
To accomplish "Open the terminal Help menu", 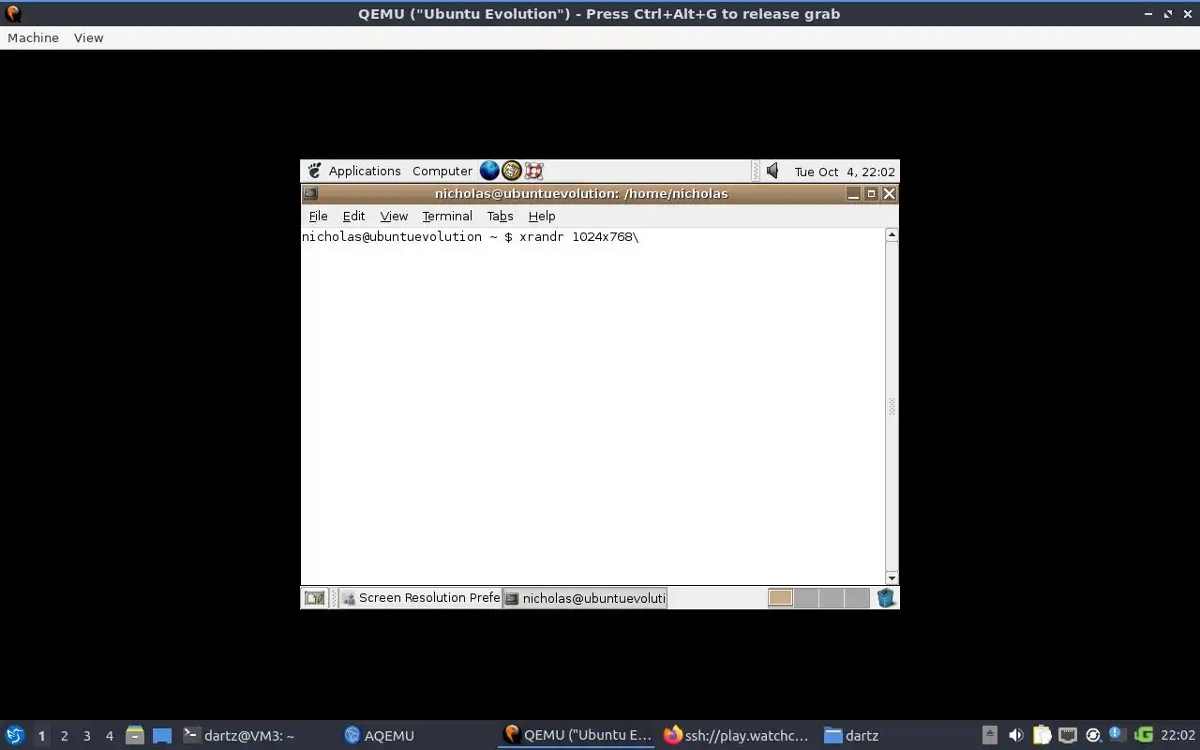I will (x=542, y=216).
